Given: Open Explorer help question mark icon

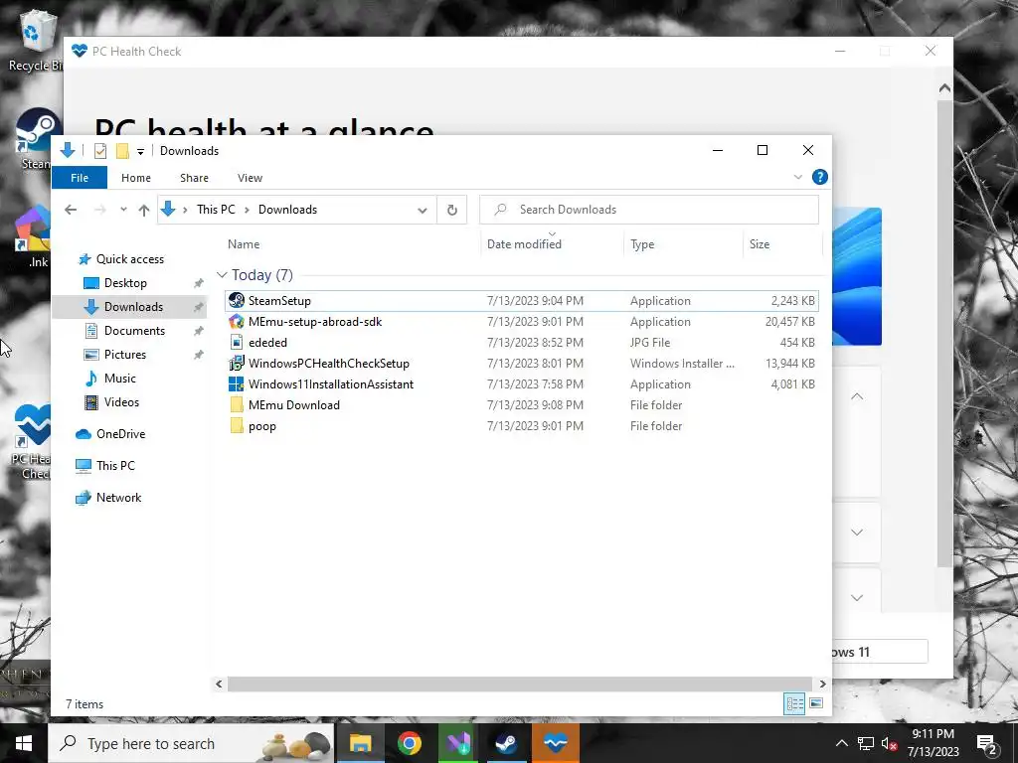Looking at the screenshot, I should click(x=820, y=177).
